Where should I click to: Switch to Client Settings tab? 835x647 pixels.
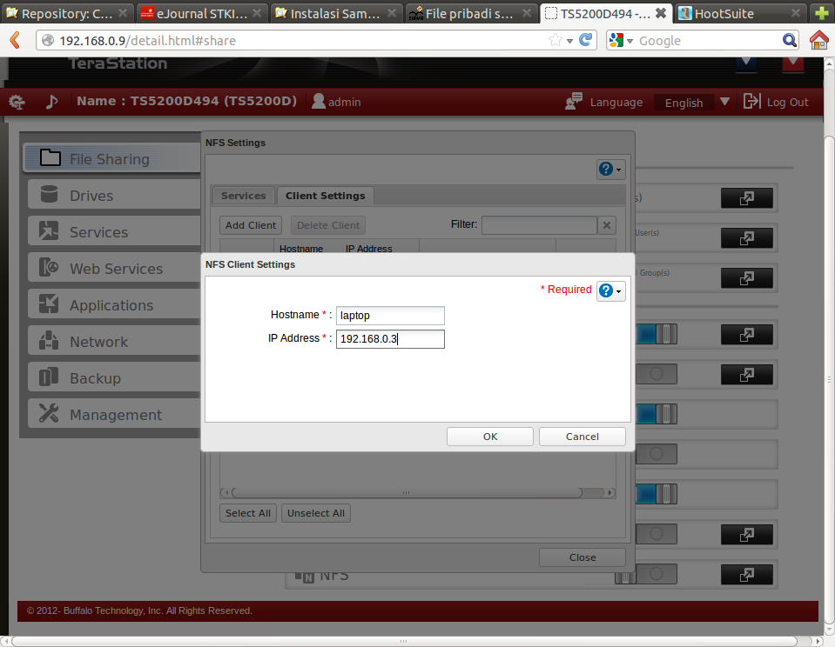326,196
